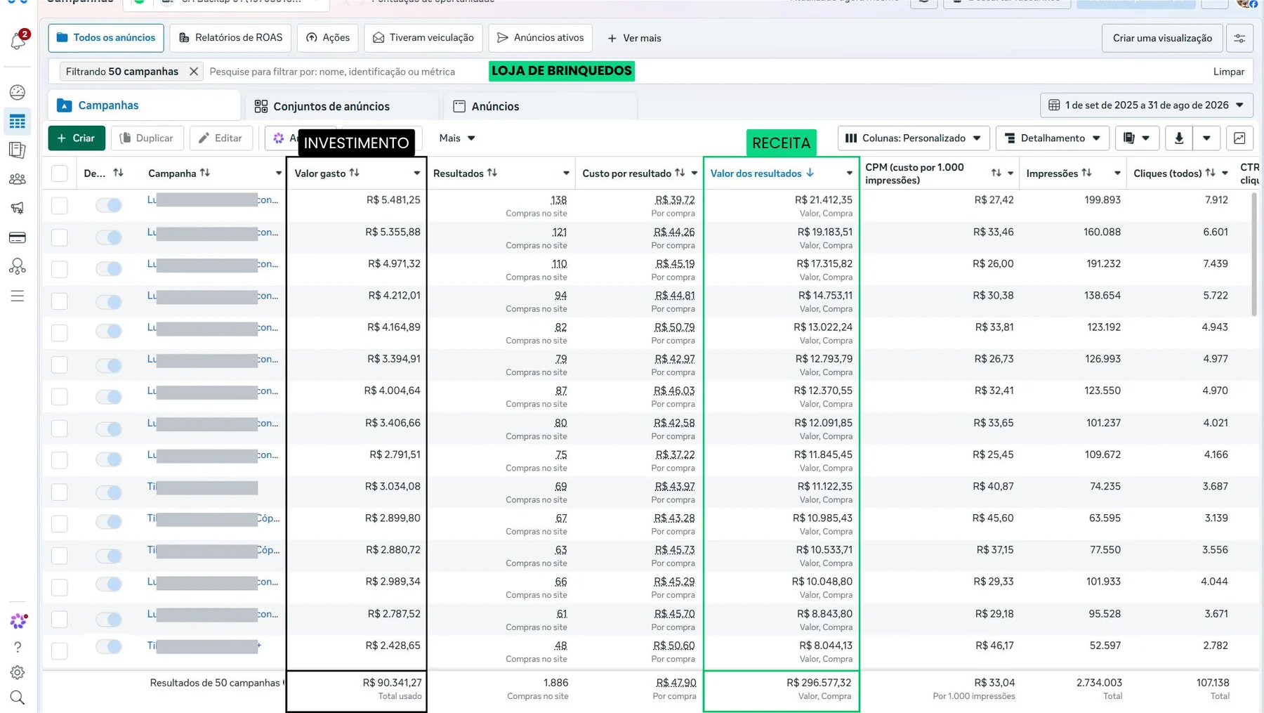This screenshot has height=713, width=1264.
Task: Open view settings sliders icon
Action: 1239,39
